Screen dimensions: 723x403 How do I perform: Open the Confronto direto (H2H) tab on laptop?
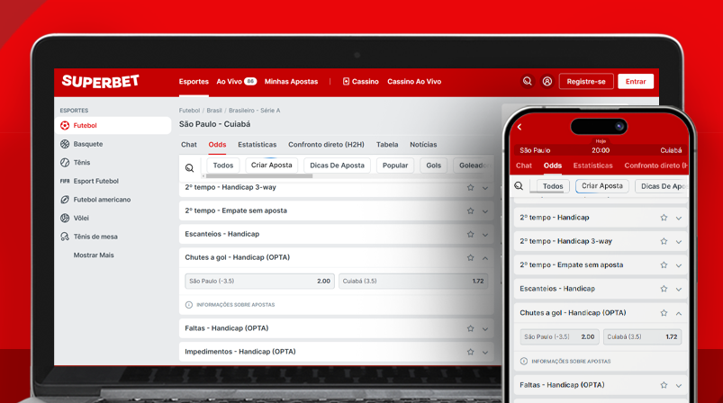coord(326,145)
